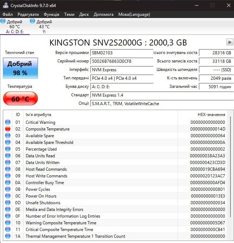Click the total host writes value 33118 GB
This screenshot has height=243, width=234.
216,61
